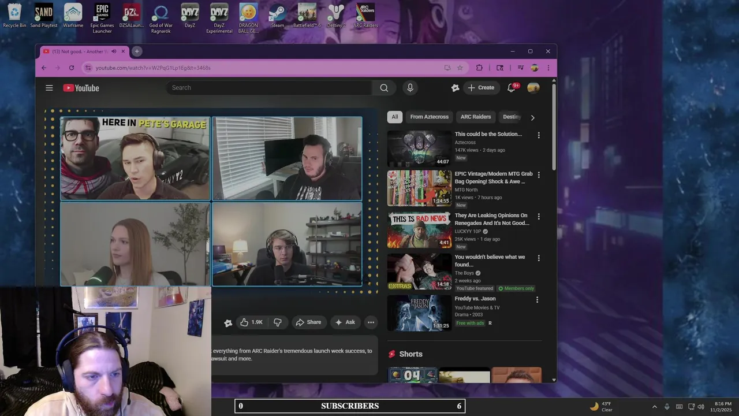Click the main video player

[211, 201]
